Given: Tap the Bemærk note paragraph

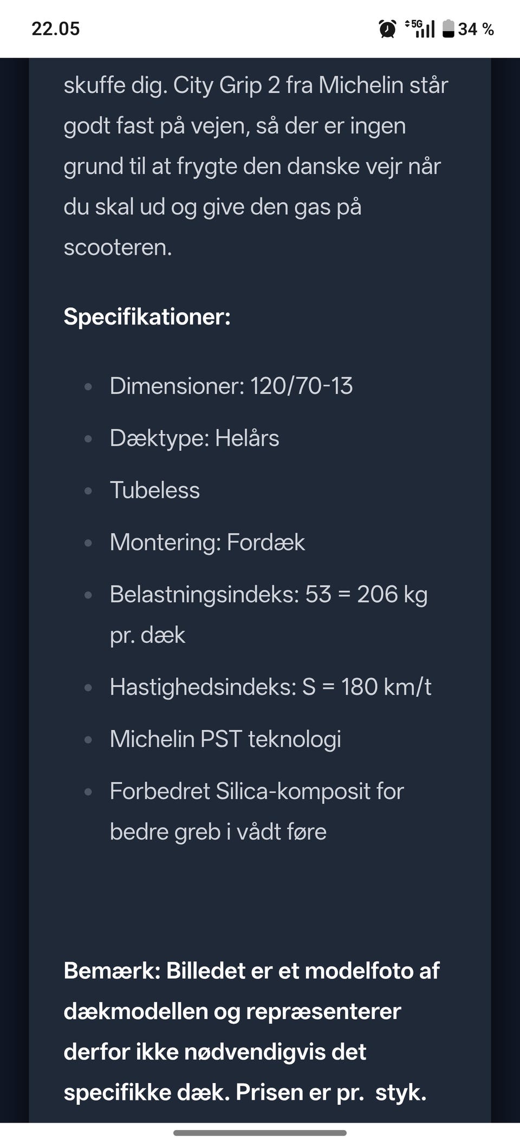Looking at the screenshot, I should click(x=252, y=1032).
